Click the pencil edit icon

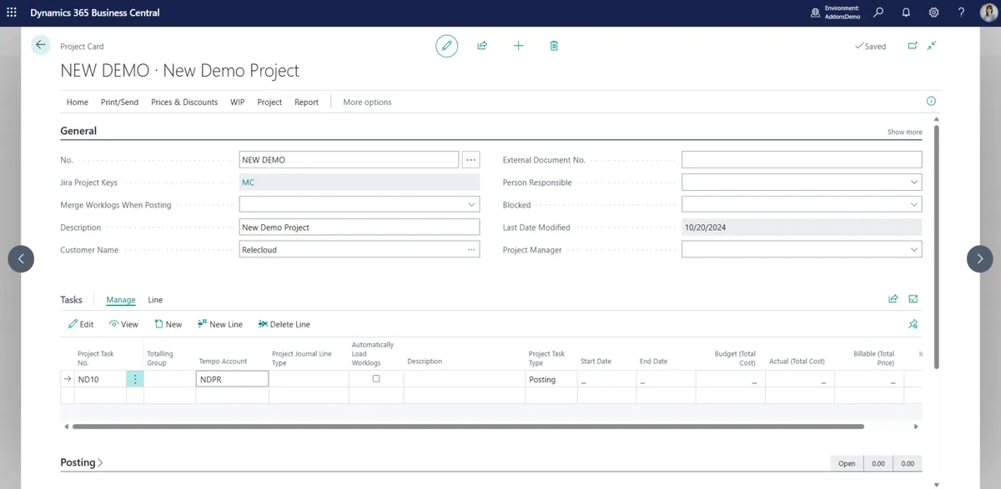click(446, 46)
